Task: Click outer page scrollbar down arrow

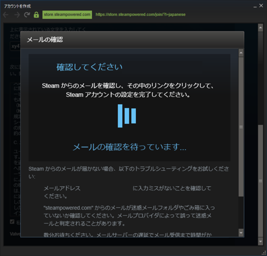Action: click(x=261, y=242)
